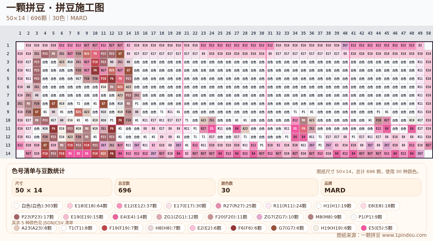Pick the H8(H8):7颗 legend entry
Screen dimensions: 433x241
pos(165,228)
